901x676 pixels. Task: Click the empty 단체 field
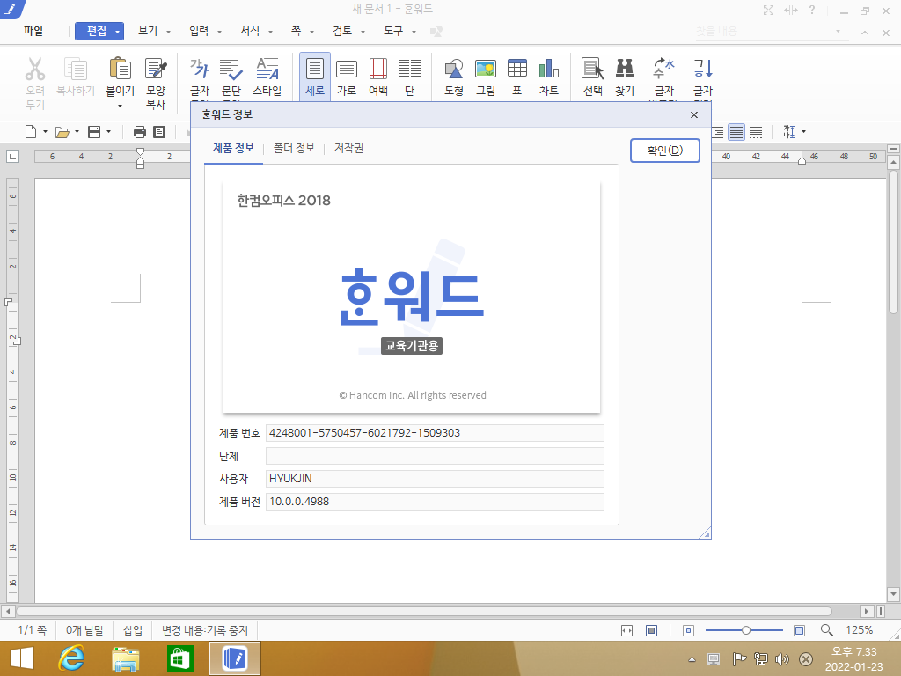click(x=435, y=456)
